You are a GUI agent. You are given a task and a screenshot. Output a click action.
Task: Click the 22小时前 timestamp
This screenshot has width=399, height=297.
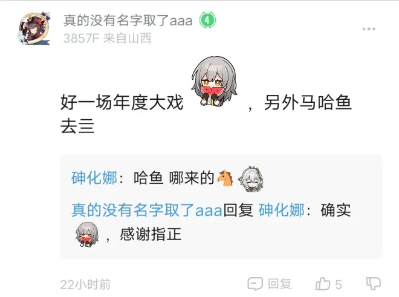pos(85,284)
